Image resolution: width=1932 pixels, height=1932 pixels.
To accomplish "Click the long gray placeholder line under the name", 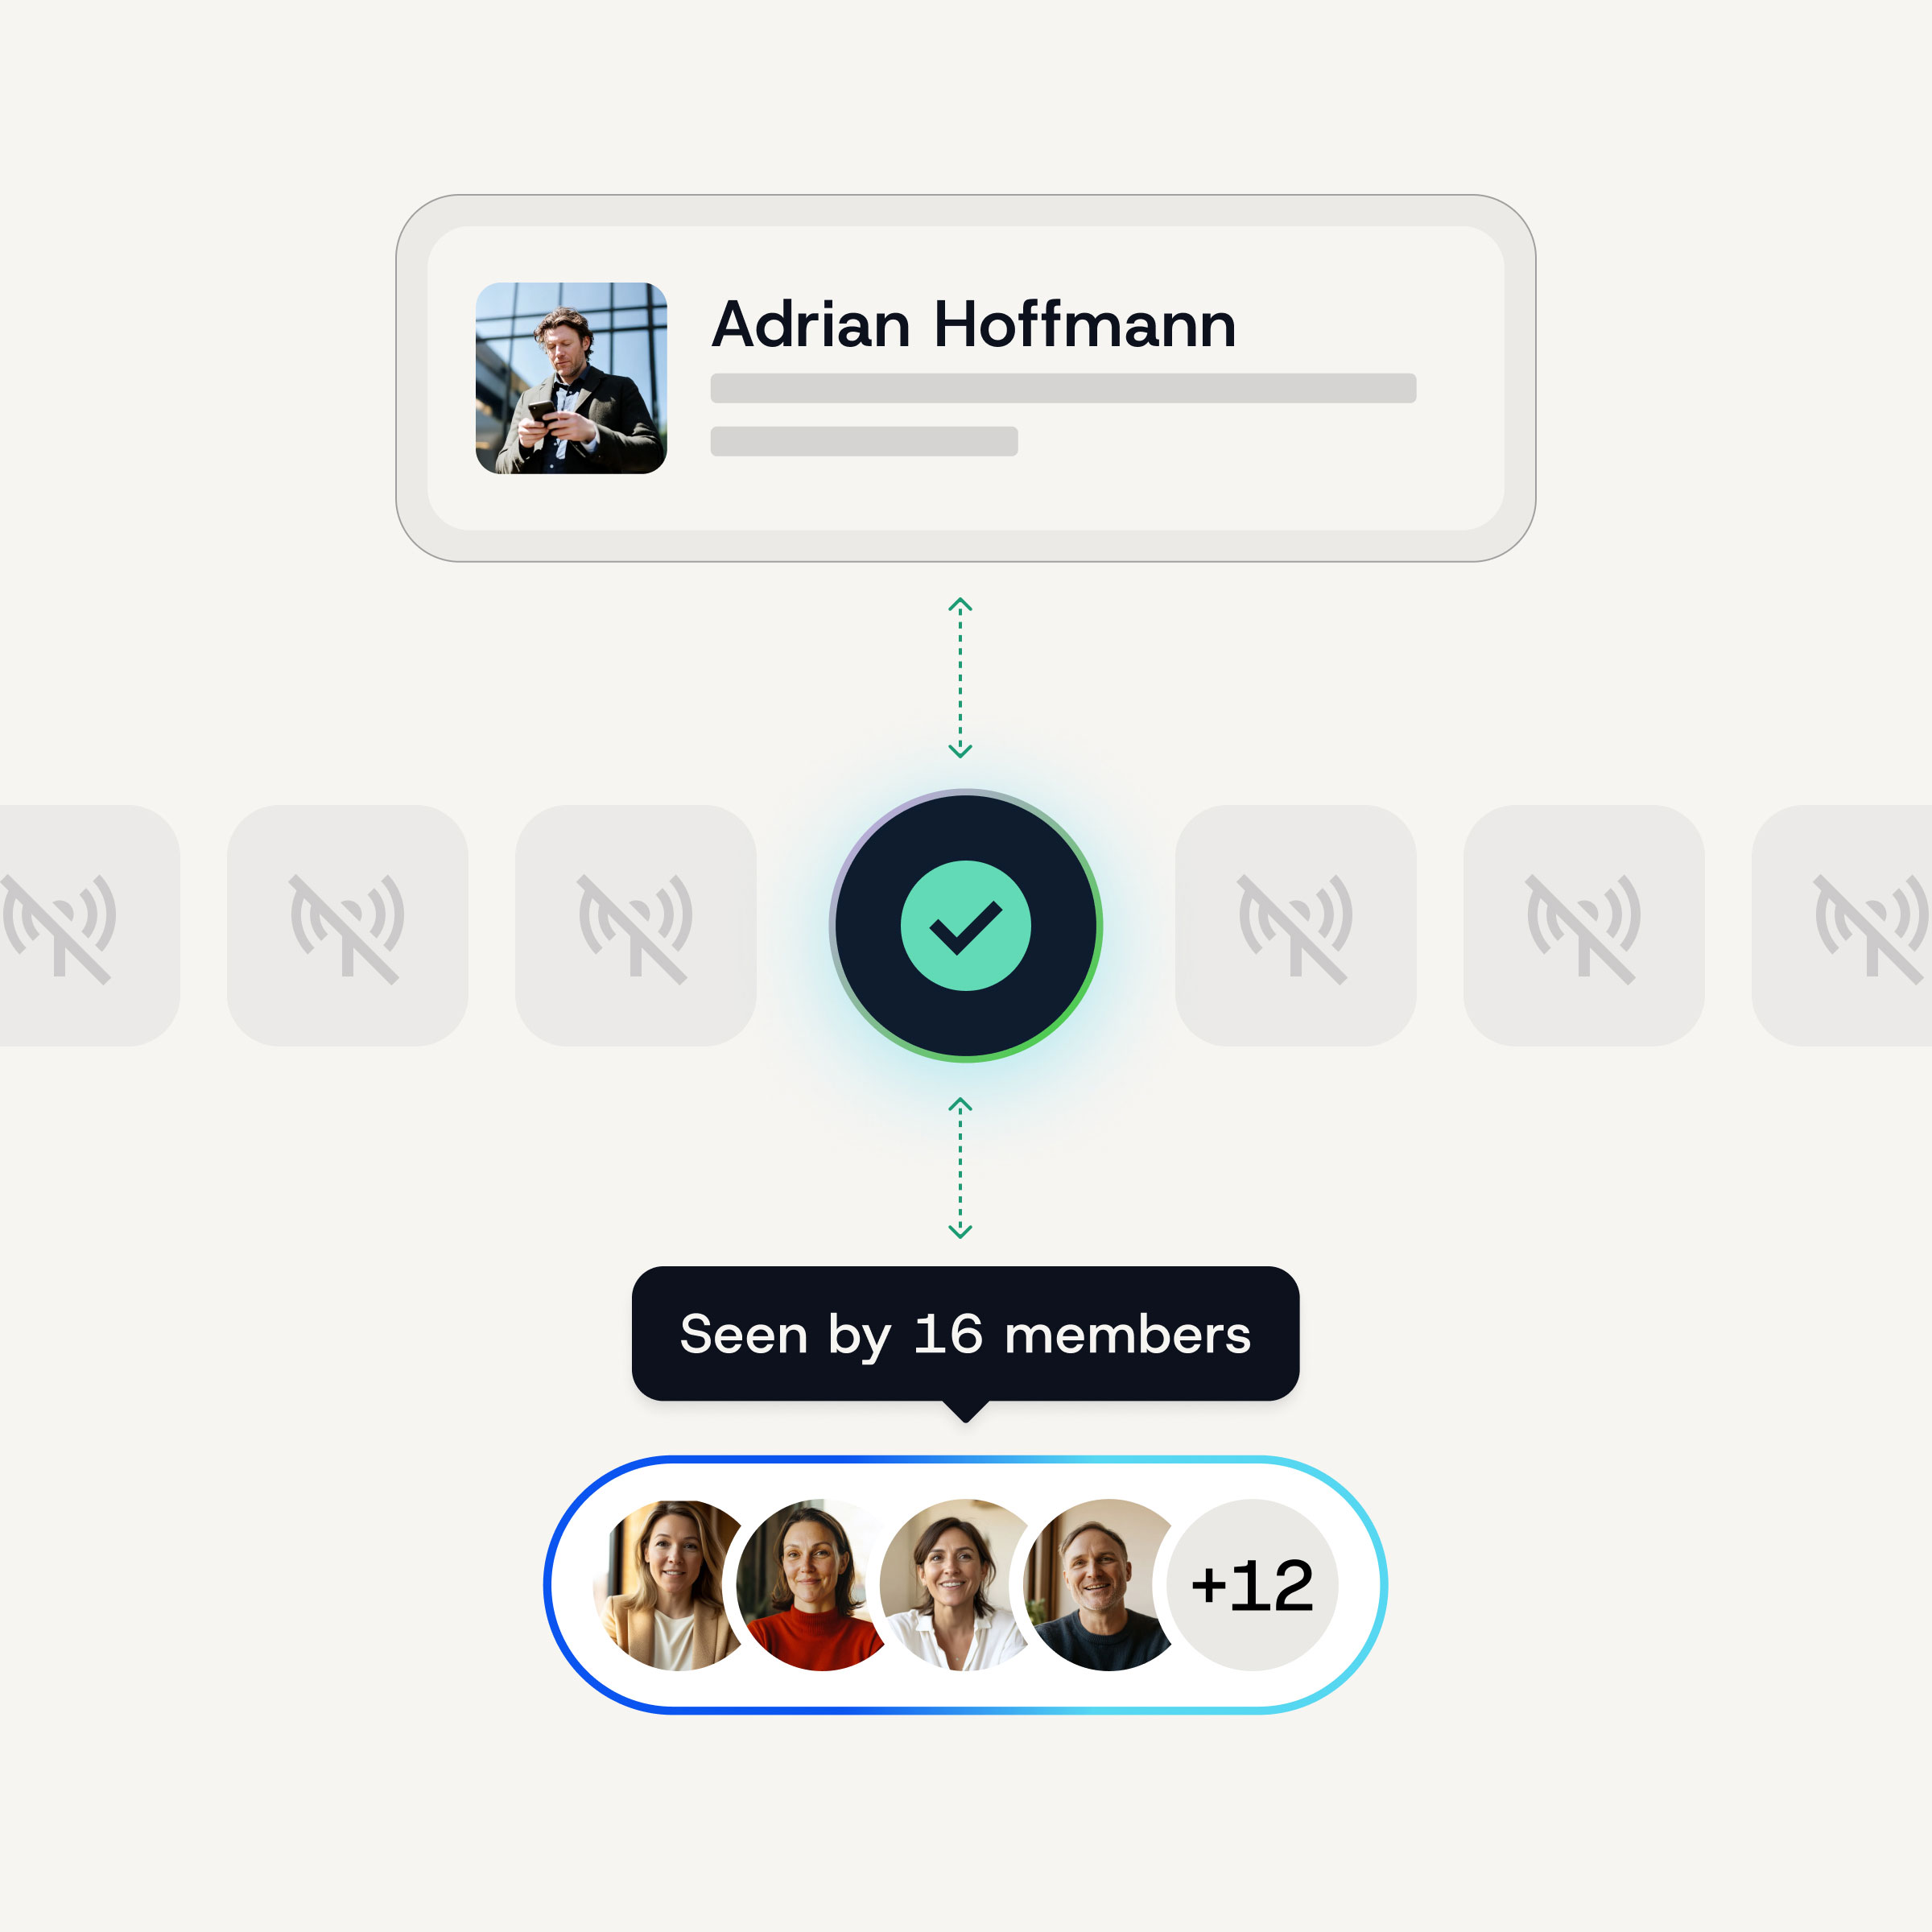I will [1062, 388].
